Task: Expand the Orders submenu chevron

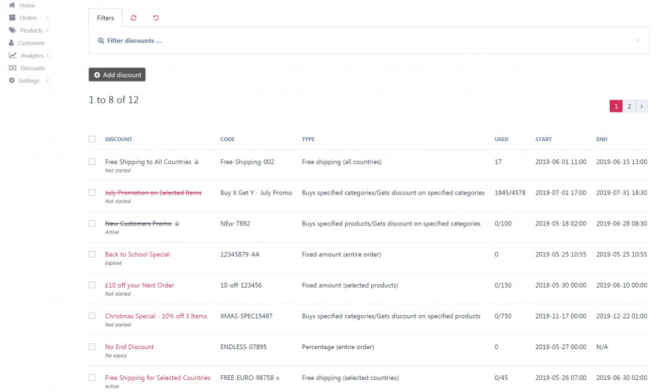Action: [48, 18]
